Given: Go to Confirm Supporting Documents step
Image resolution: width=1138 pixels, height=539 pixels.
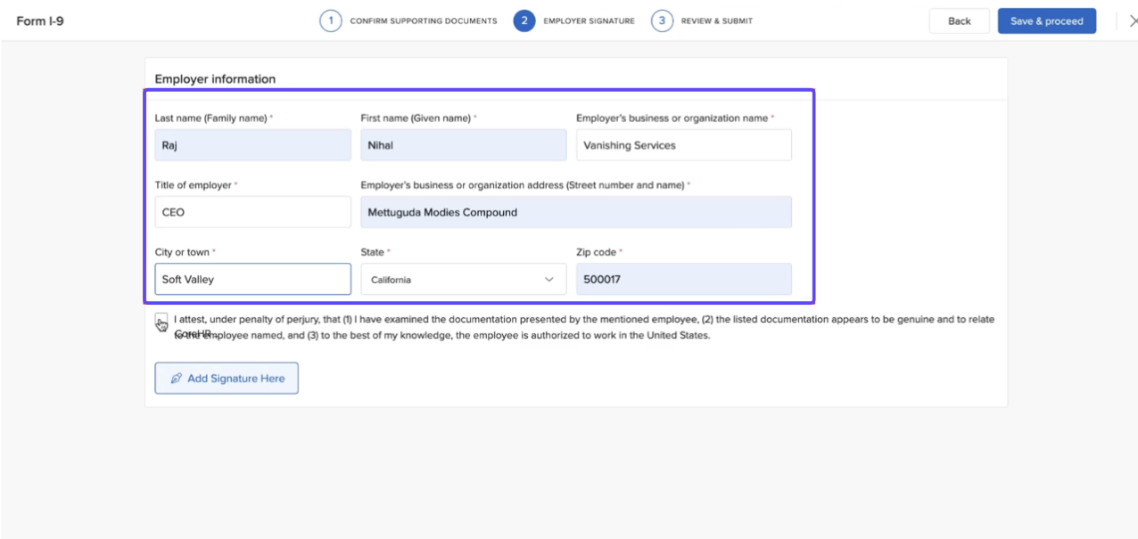Looking at the screenshot, I should coord(423,21).
